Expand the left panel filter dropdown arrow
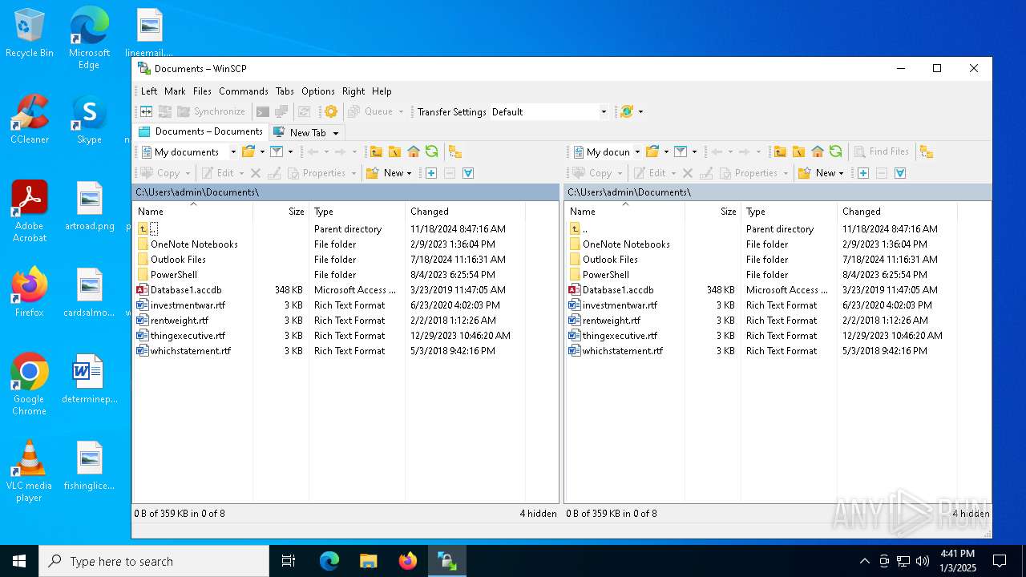 pyautogui.click(x=290, y=151)
